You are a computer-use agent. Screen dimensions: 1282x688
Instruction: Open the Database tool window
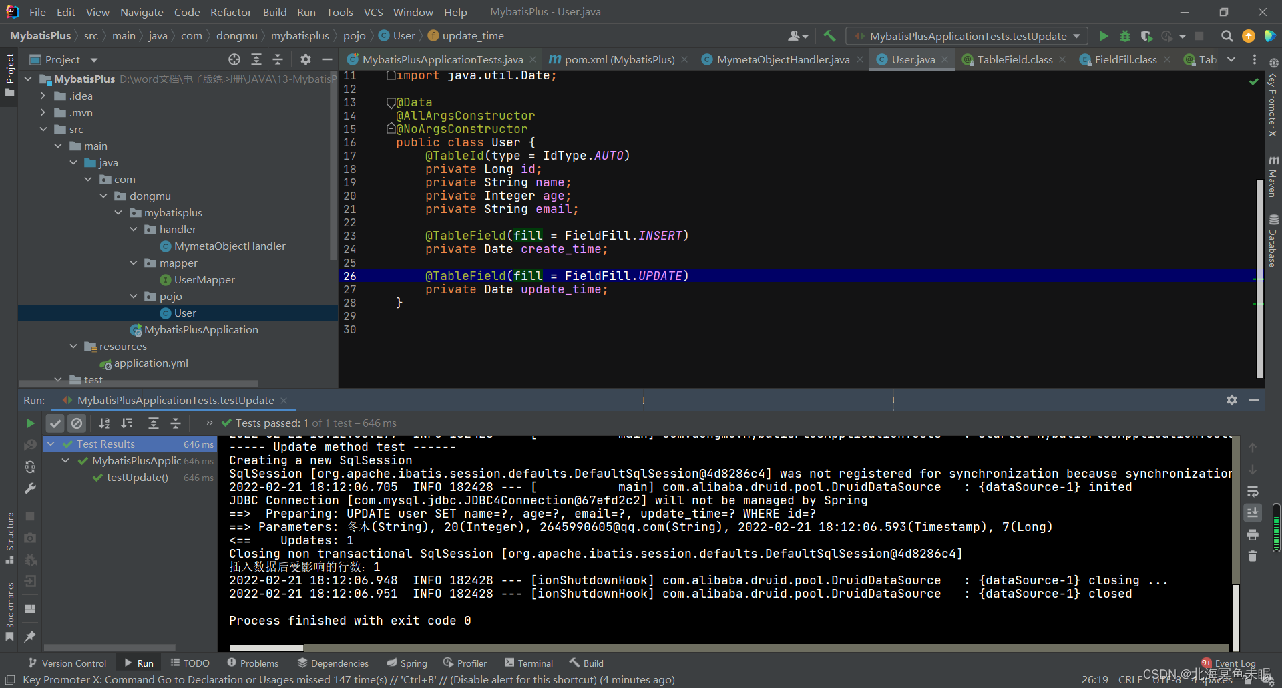point(1273,240)
